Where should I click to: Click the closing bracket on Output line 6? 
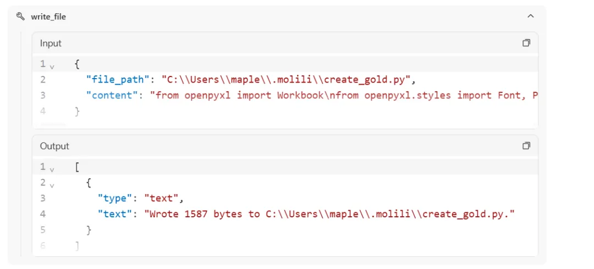[76, 246]
